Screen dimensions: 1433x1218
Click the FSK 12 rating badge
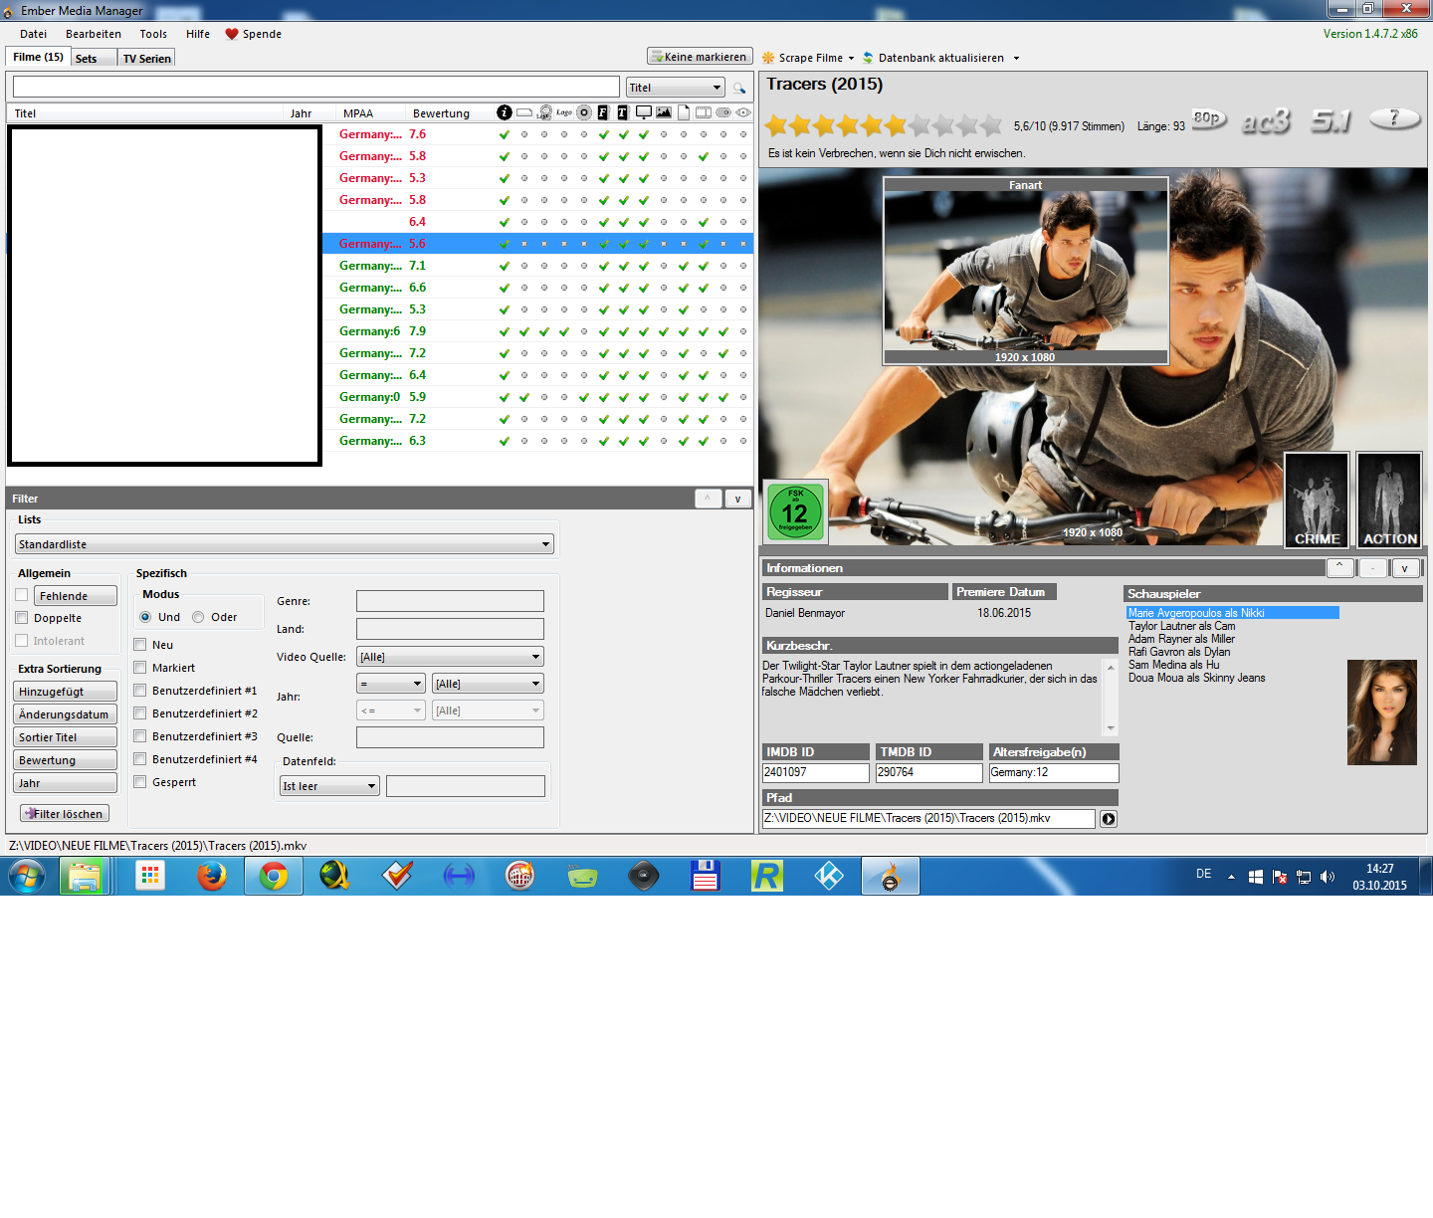(795, 511)
